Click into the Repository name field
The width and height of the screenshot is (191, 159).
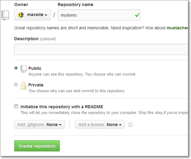pyautogui.click(x=99, y=15)
